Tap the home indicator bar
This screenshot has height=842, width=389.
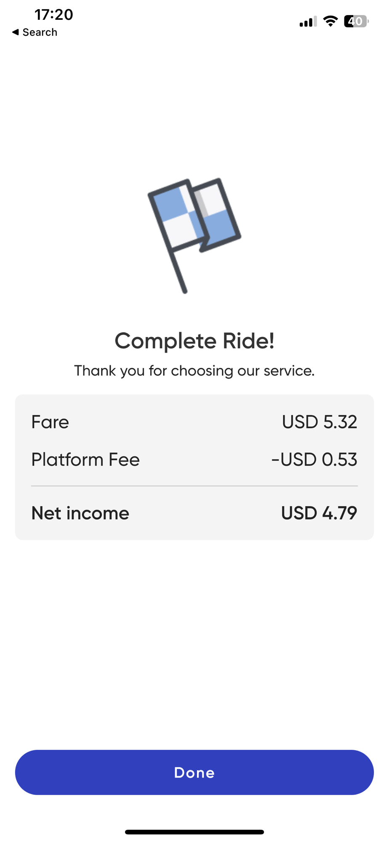[x=194, y=832]
